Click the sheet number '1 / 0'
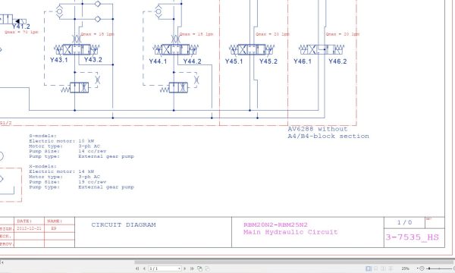The image size is (455, 273). point(404,222)
